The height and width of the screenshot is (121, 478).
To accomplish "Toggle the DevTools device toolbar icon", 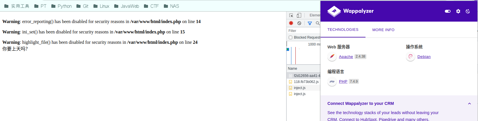I will 299,15.
